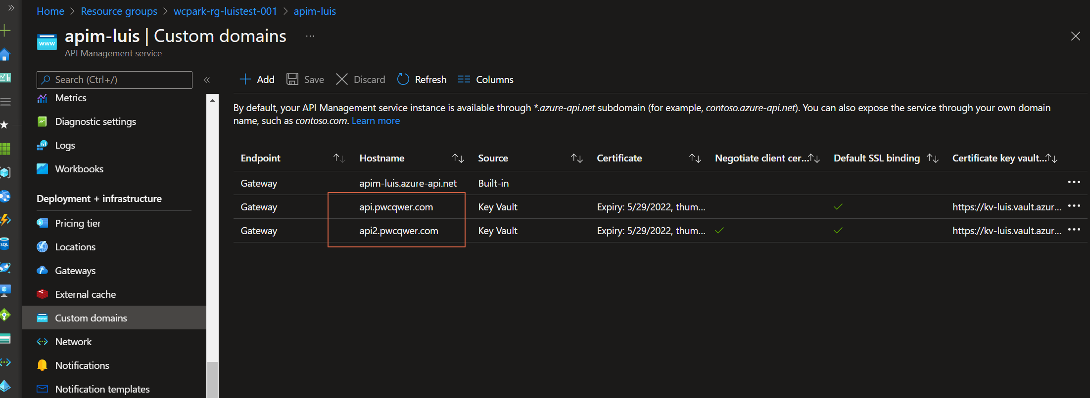Sort by Negotiate client certificate column
The height and width of the screenshot is (398, 1090).
(814, 158)
